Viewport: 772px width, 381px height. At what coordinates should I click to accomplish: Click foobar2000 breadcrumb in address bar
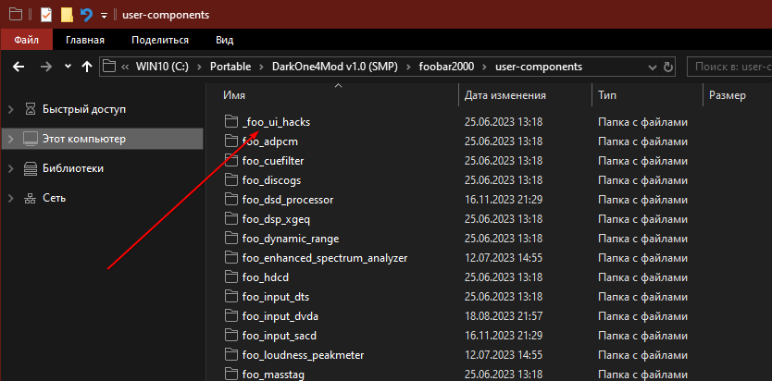pyautogui.click(x=446, y=67)
